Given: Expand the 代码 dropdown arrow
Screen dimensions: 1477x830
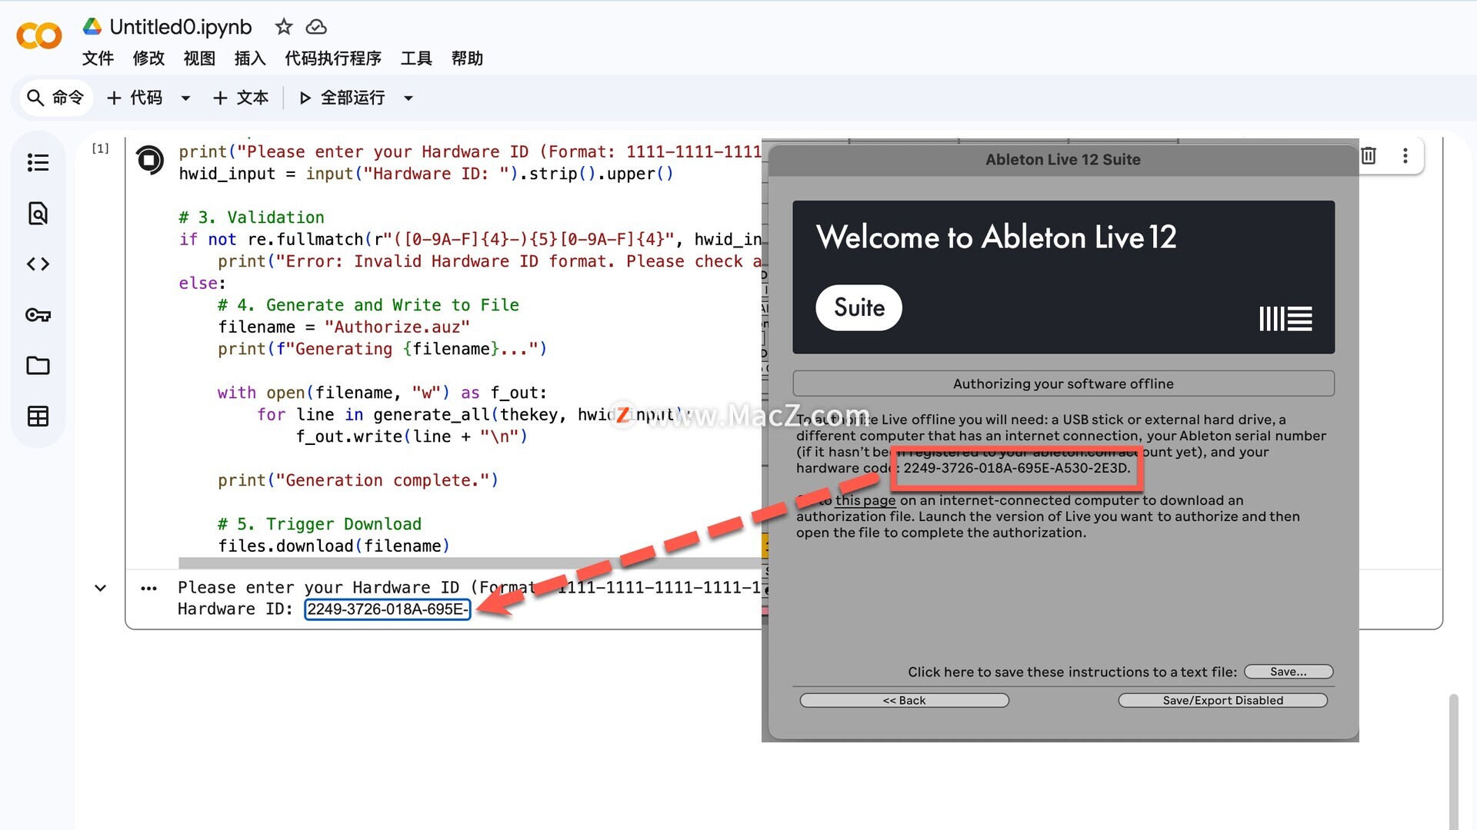Looking at the screenshot, I should (x=185, y=98).
